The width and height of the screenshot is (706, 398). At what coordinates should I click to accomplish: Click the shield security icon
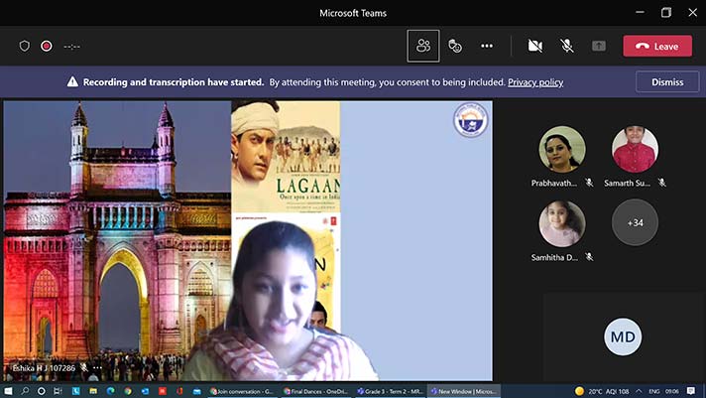click(x=25, y=46)
